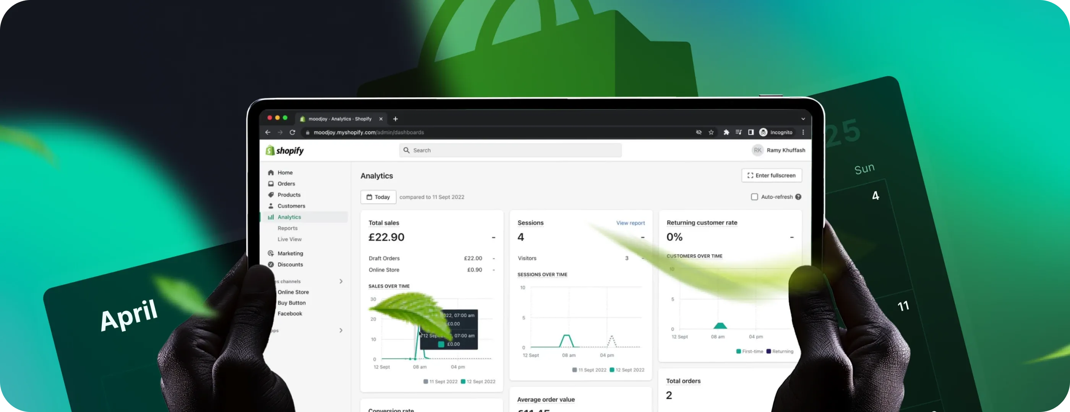
Task: Click the Orders inbox icon
Action: tap(271, 183)
